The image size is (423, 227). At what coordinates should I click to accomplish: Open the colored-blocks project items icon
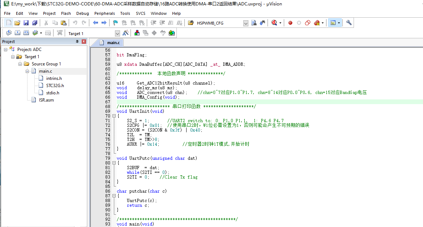pos(137,33)
